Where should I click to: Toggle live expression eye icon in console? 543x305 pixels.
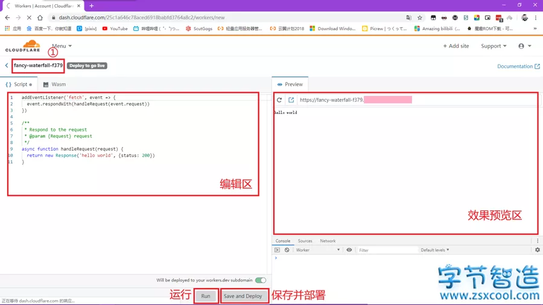349,250
